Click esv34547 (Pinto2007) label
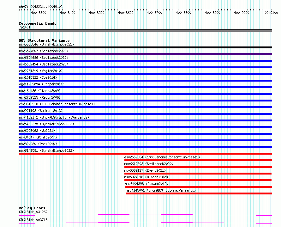This screenshot has height=227, width=281. 38,137
